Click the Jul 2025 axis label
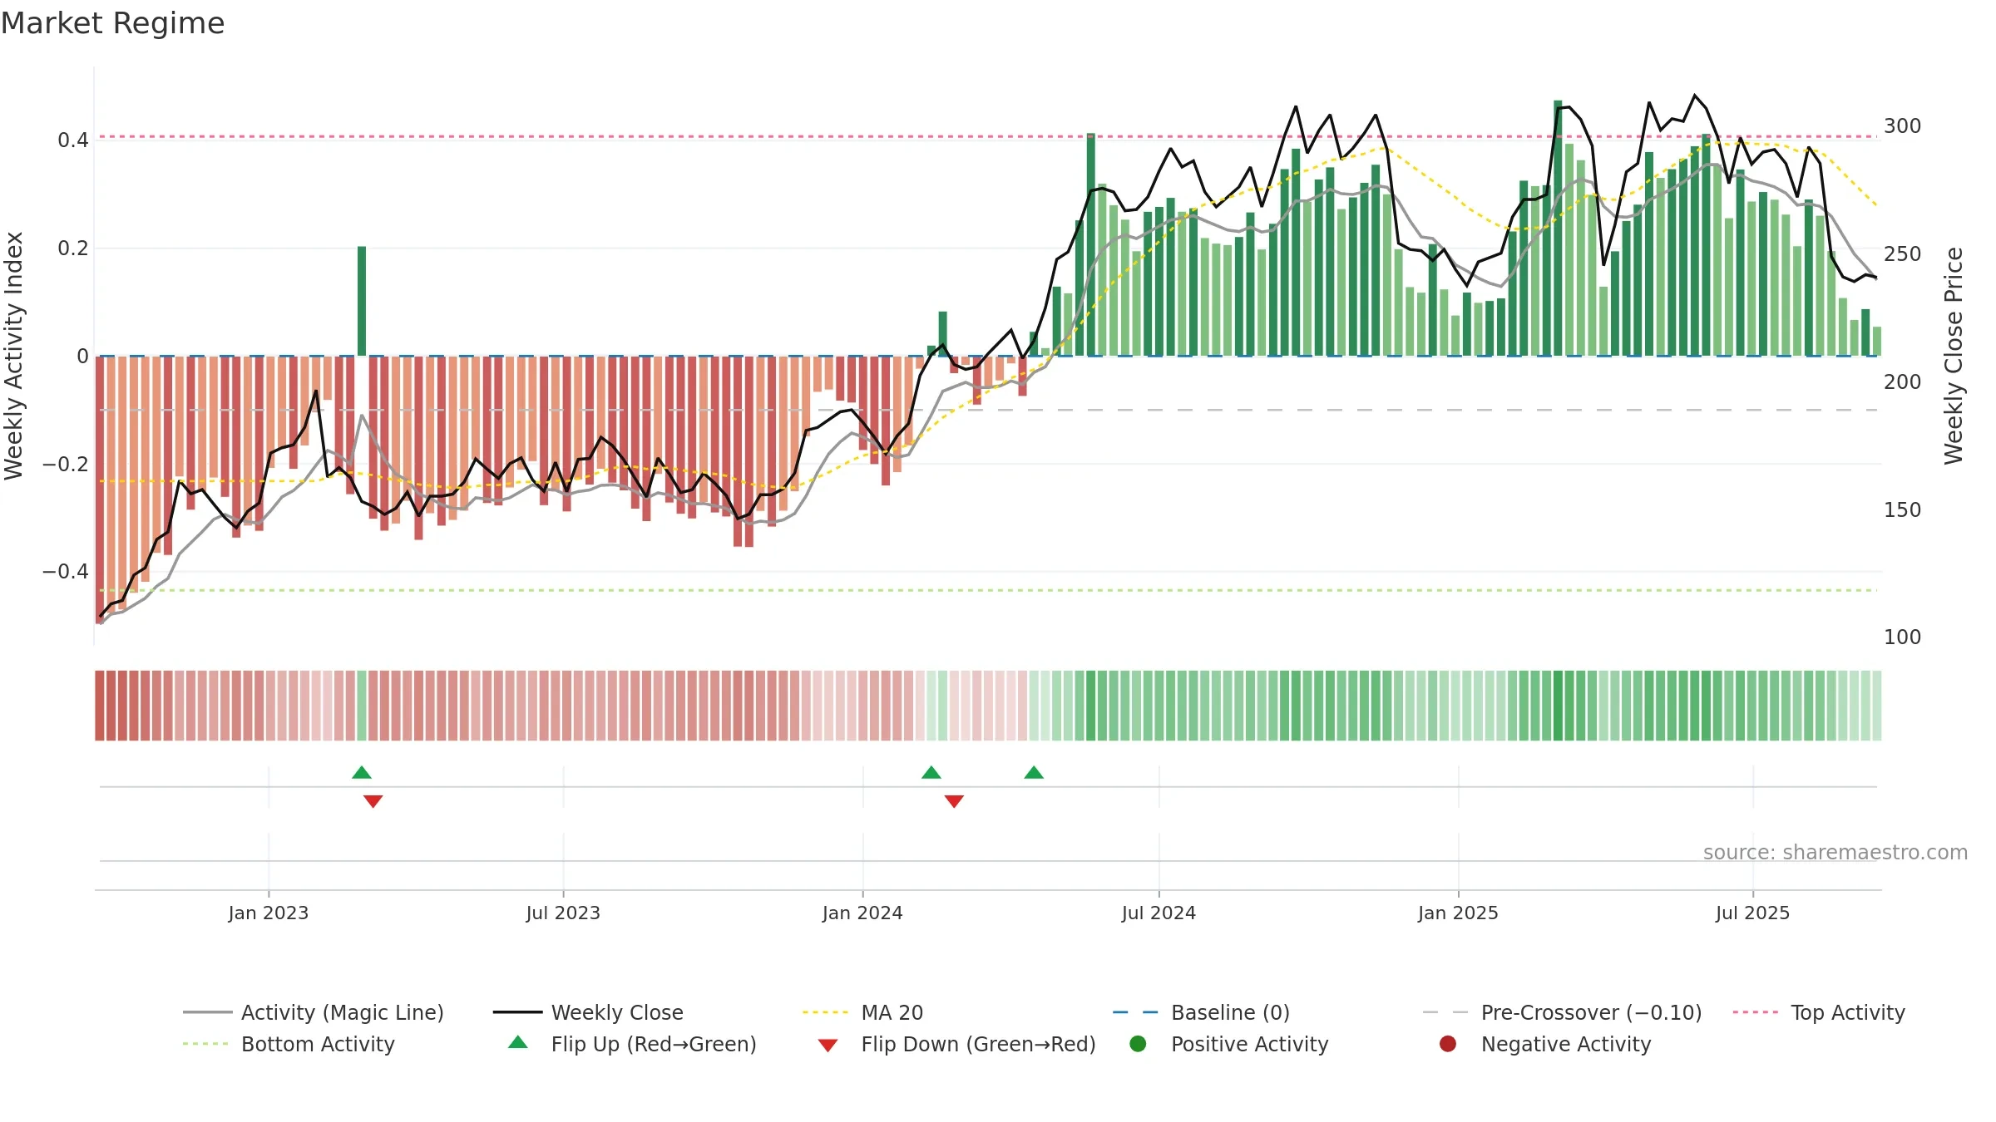1996x1122 pixels. [1752, 913]
